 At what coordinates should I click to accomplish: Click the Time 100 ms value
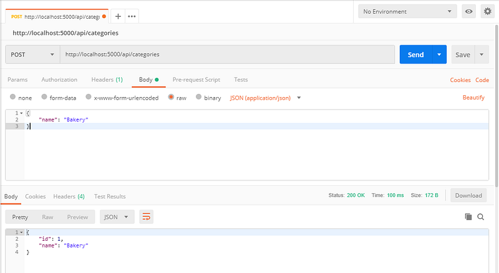tap(395, 195)
